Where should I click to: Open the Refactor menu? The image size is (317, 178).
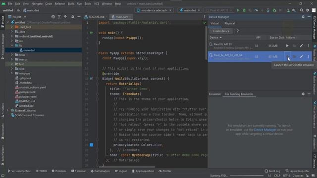click(59, 3)
